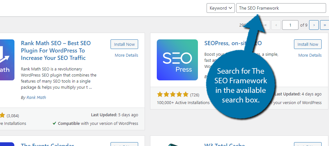Open The Events Calendar plugin title
329x146 pixels.
click(x=47, y=145)
